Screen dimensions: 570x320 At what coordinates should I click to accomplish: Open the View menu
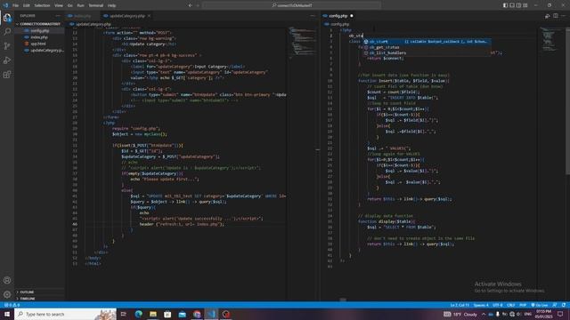[59, 5]
